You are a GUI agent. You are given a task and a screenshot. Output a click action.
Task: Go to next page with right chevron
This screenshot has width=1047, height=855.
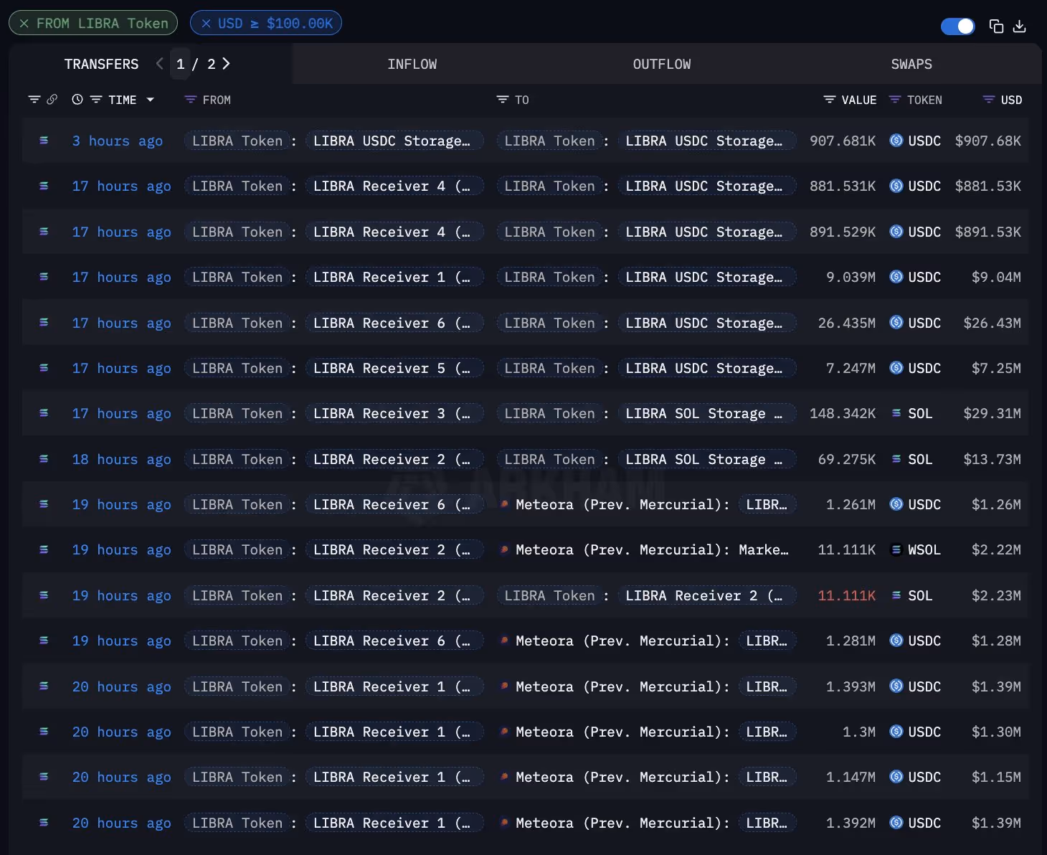226,64
